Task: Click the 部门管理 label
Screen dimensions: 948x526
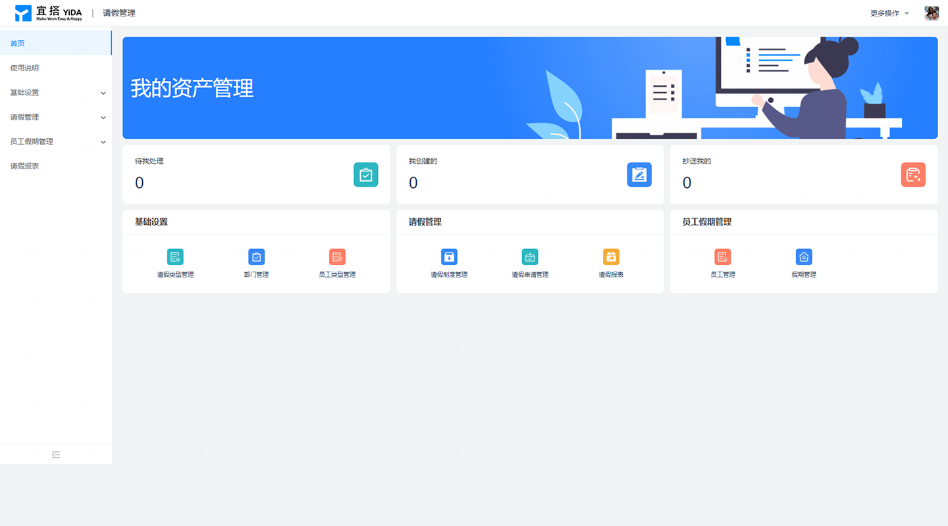Action: 256,275
